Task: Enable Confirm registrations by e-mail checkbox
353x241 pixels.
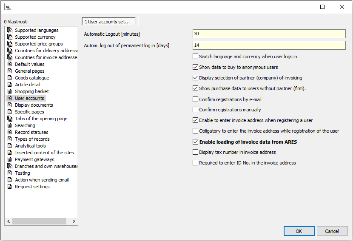Action: coord(196,99)
